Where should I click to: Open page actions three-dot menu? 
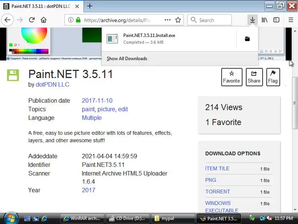167,20
